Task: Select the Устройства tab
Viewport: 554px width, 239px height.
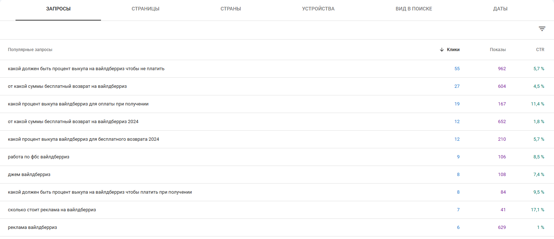Action: click(x=318, y=9)
